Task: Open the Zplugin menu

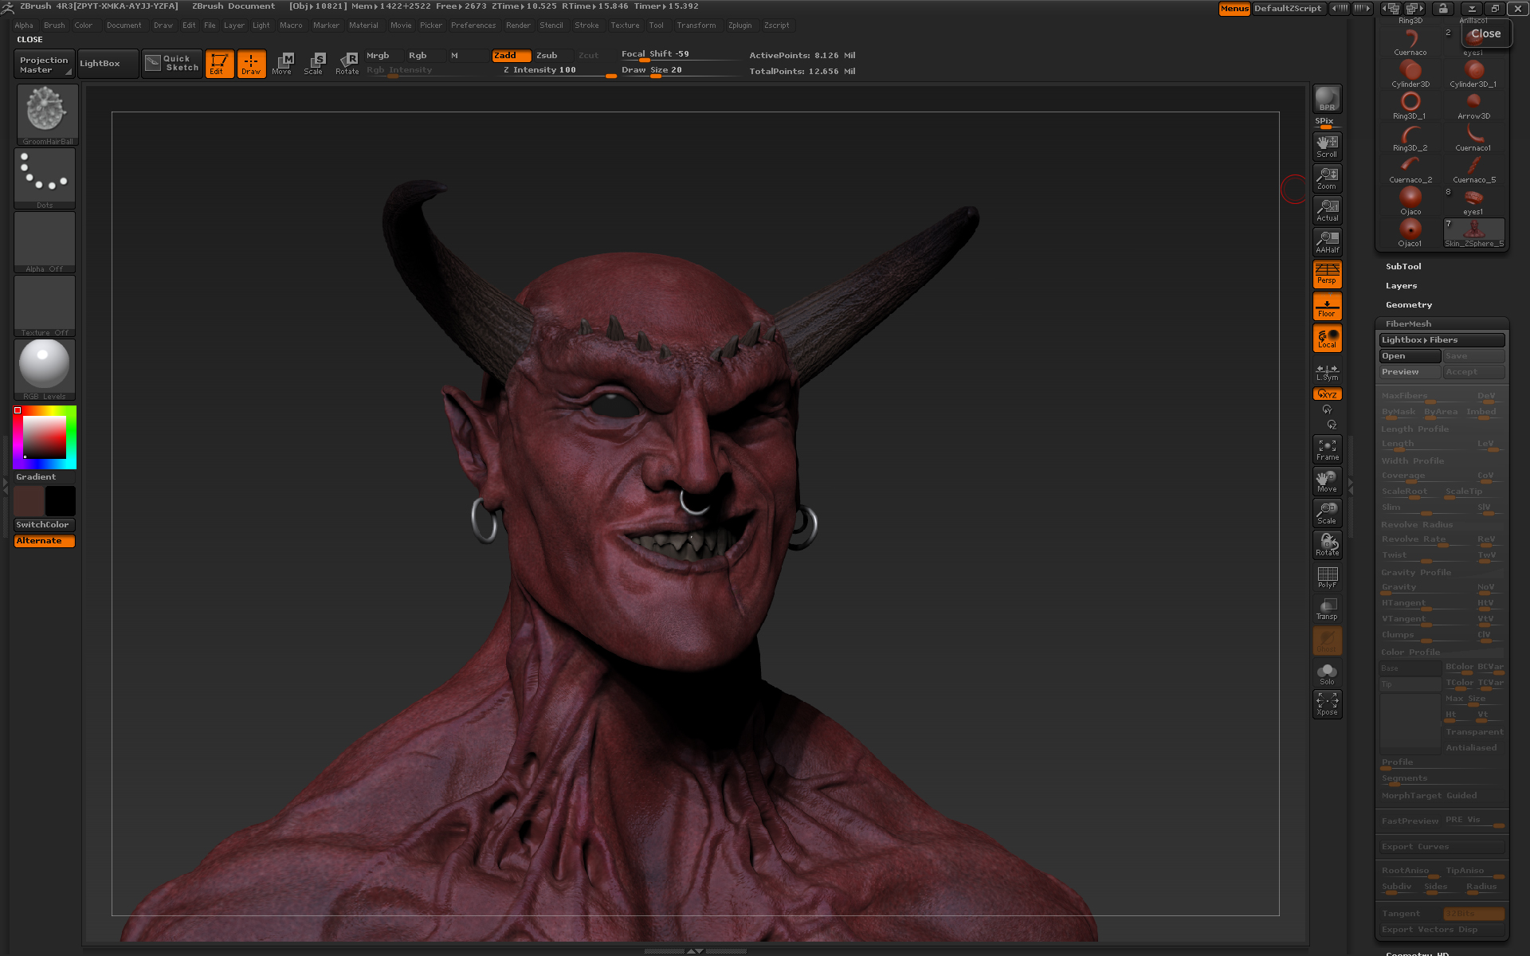Action: coord(739,25)
